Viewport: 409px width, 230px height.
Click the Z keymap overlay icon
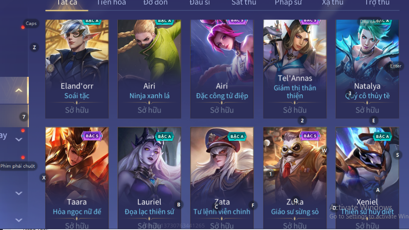34,47
